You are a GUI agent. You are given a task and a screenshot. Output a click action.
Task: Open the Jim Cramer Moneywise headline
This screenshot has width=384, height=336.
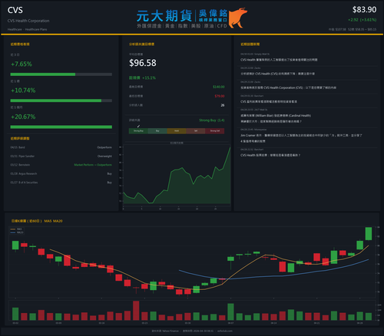[x=301, y=138]
